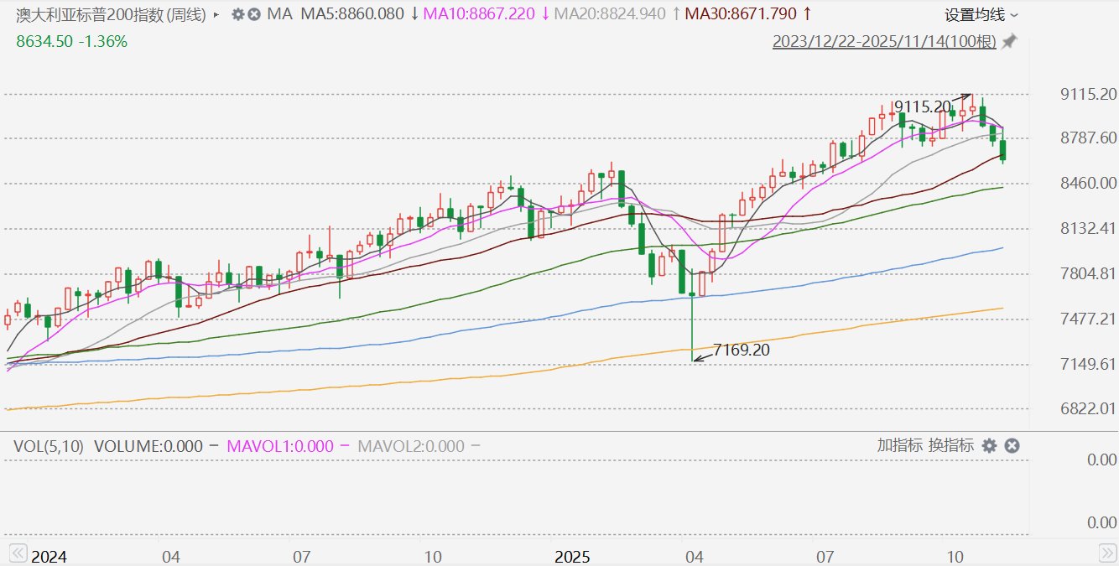
Task: Click the 2025 label on time axis
Action: click(x=573, y=556)
